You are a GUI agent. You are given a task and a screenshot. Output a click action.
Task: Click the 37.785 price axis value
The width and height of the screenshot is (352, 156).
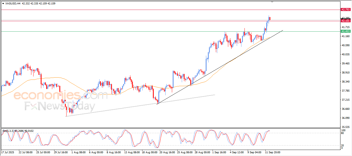pos(345,91)
